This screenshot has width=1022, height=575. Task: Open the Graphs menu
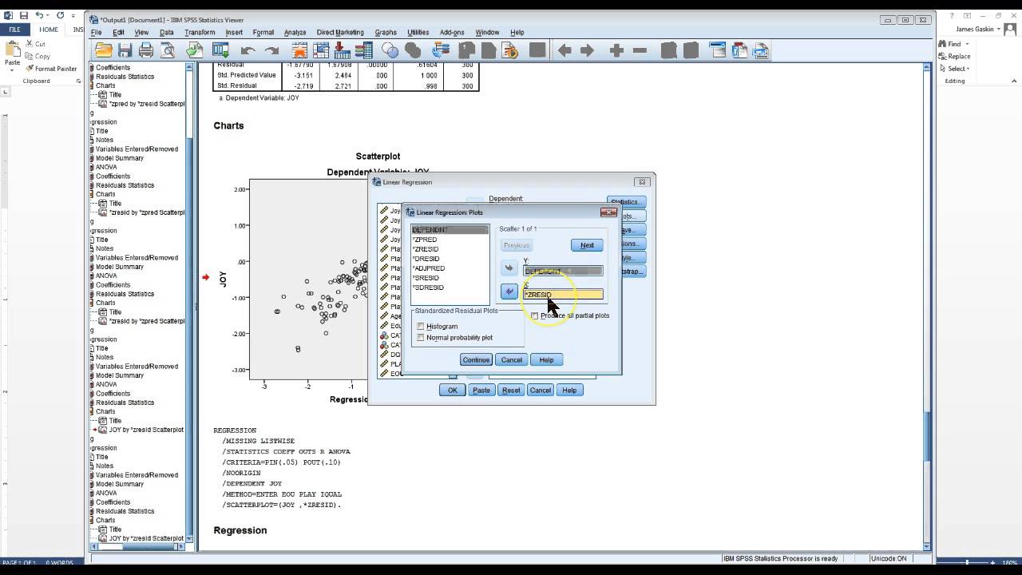point(386,33)
